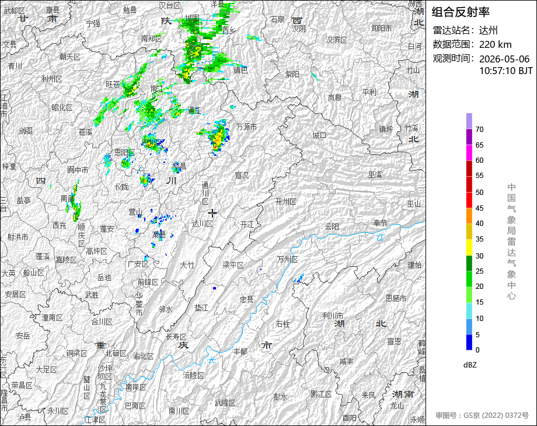Click the 65–70 dBZ purple legend swatch
537x426 pixels.
[x=469, y=137]
